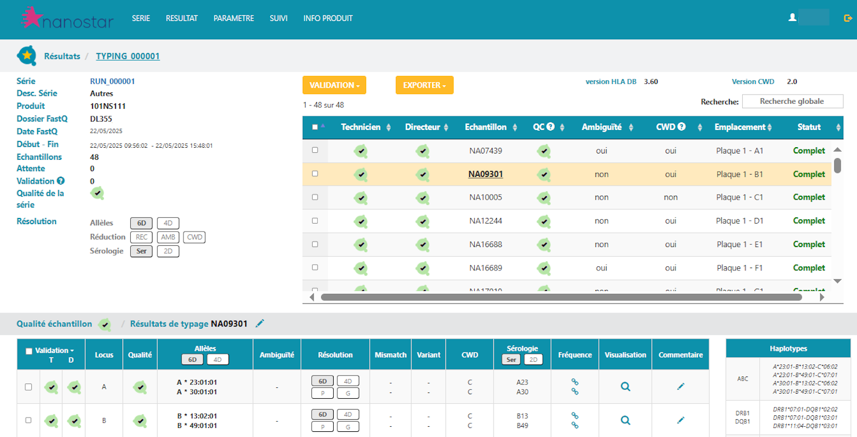
Task: Check the NA16688 row checkbox
Action: pos(315,244)
